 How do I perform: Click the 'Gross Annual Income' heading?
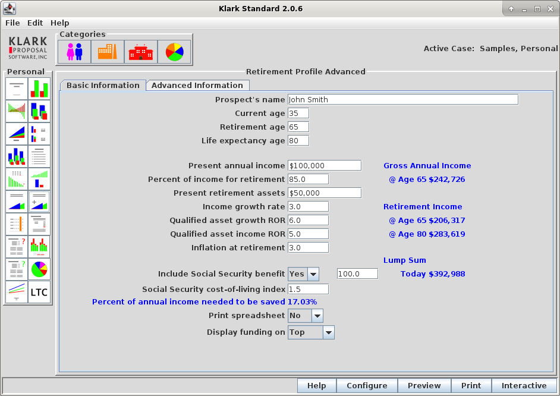(x=427, y=166)
